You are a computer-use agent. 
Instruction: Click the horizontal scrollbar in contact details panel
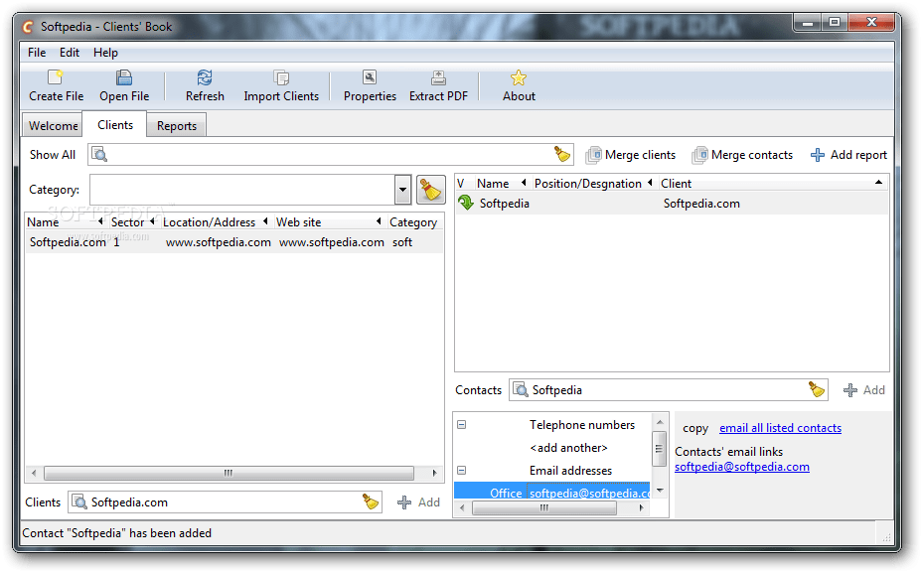pyautogui.click(x=543, y=508)
